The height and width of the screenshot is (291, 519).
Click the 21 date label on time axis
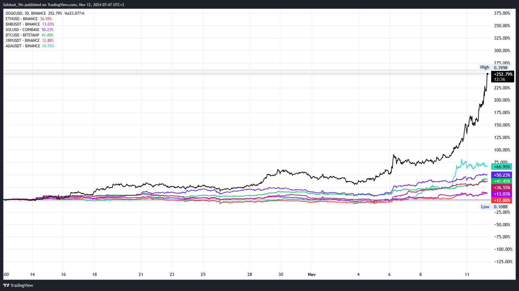pos(141,274)
